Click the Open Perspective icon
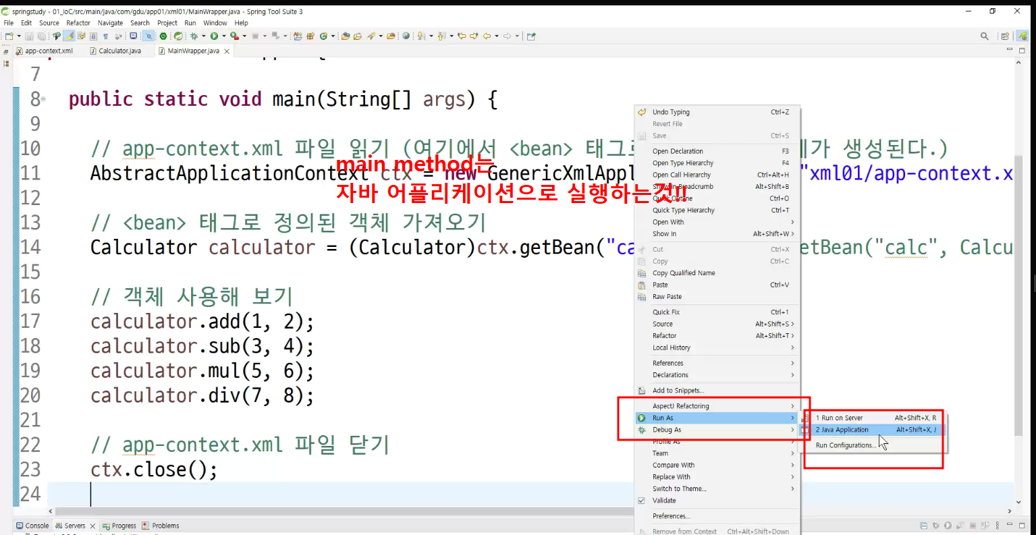This screenshot has height=535, width=1036. (x=1005, y=36)
